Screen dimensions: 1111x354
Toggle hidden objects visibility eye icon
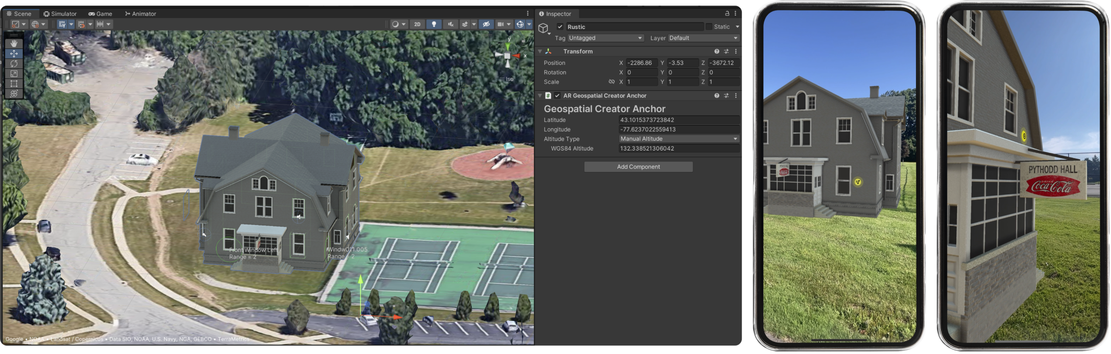486,24
